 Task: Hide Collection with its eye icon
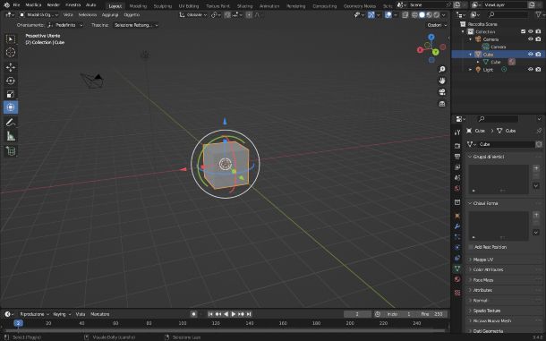coord(531,31)
